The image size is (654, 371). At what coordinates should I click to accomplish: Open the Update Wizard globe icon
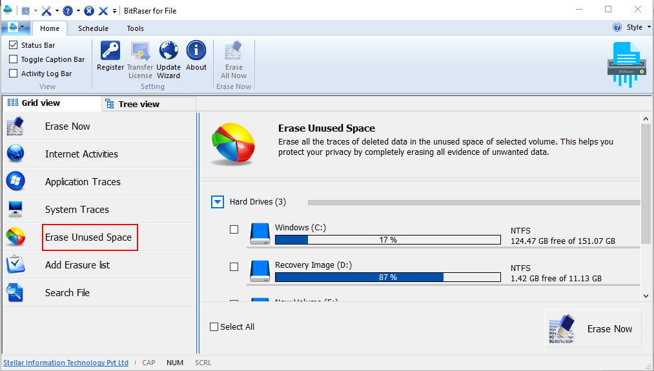click(x=169, y=50)
